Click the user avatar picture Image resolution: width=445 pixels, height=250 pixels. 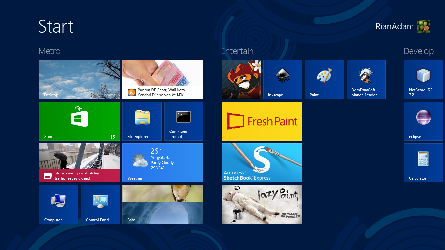pyautogui.click(x=423, y=26)
